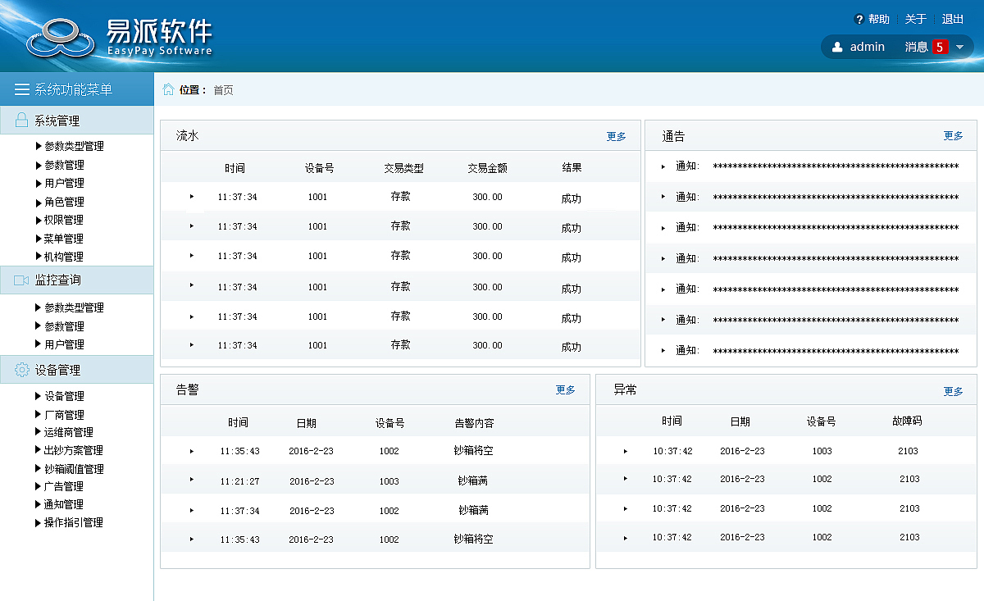Click 更多 in the 异常 panel

(x=953, y=391)
